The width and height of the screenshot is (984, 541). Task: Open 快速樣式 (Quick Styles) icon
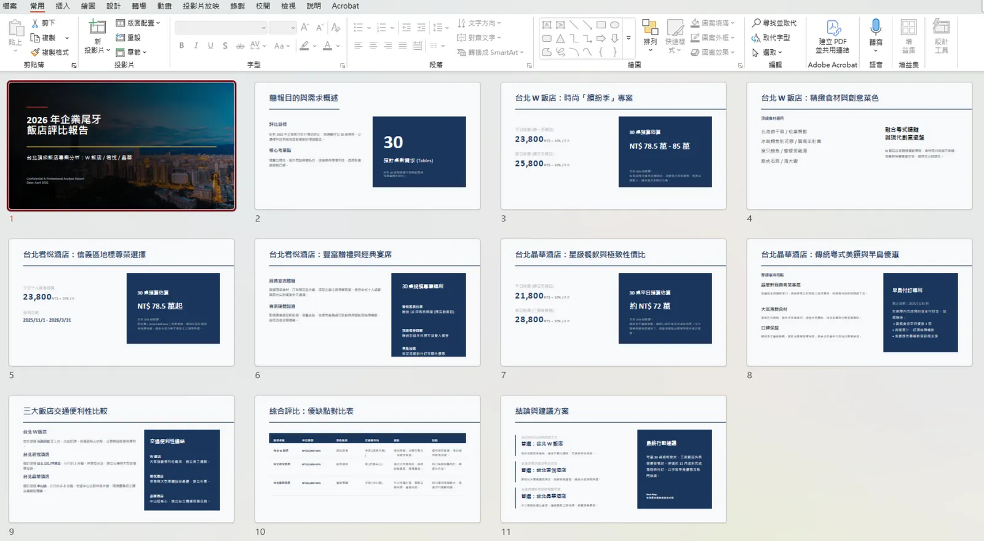click(675, 28)
